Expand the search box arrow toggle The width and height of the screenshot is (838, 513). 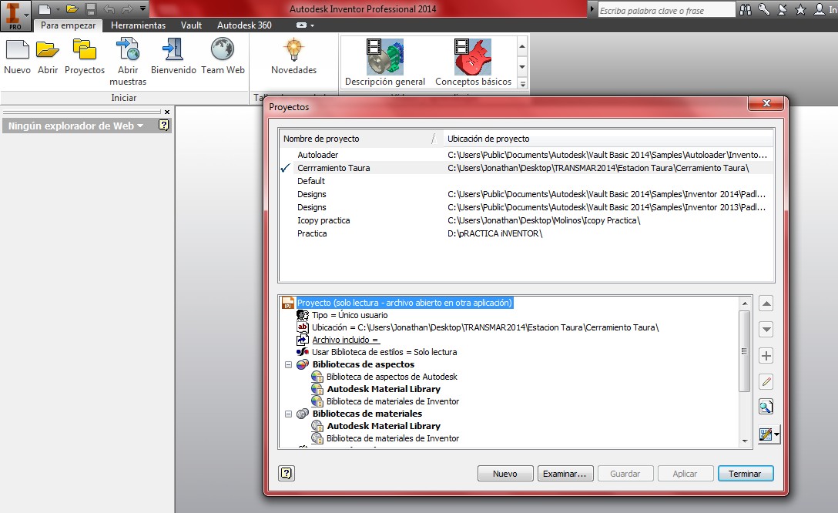pyautogui.click(x=592, y=9)
